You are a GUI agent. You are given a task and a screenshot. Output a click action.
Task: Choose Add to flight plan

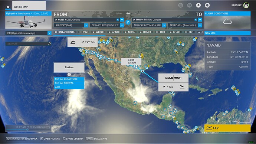pyautogui.click(x=69, y=87)
